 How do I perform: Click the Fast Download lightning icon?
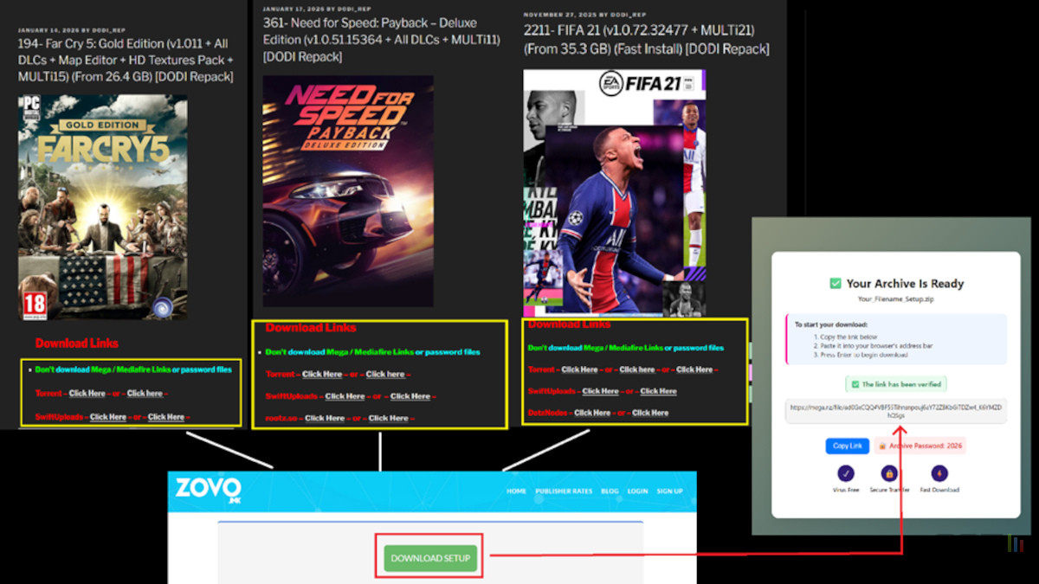pos(939,474)
